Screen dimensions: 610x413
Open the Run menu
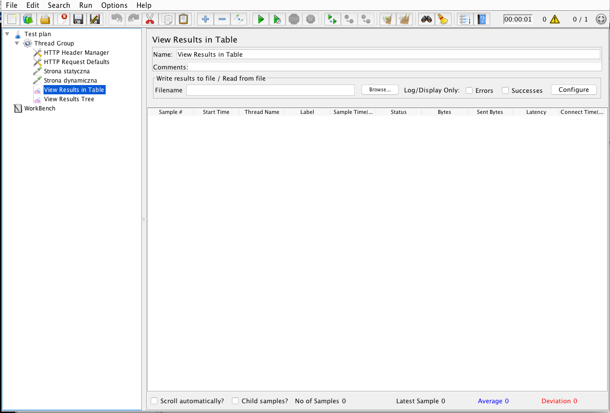tap(86, 5)
